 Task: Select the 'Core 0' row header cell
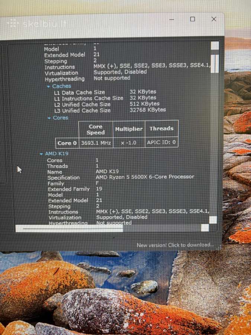[67, 143]
